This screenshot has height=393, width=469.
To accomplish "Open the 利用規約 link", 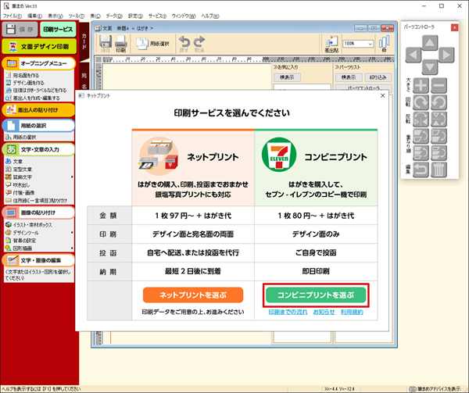I will [x=352, y=312].
